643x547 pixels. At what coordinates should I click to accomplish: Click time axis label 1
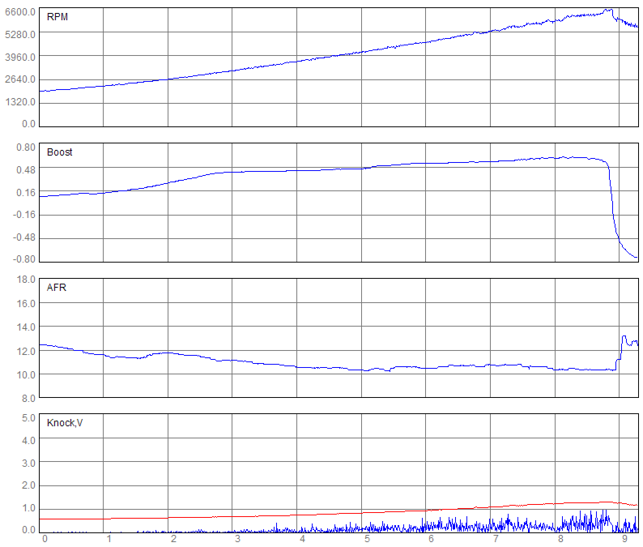click(x=109, y=539)
